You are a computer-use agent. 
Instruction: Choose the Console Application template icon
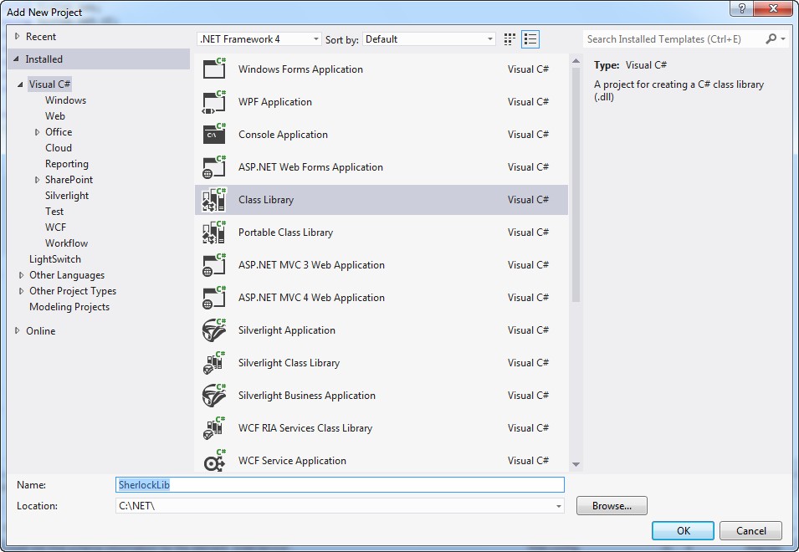pyautogui.click(x=214, y=134)
